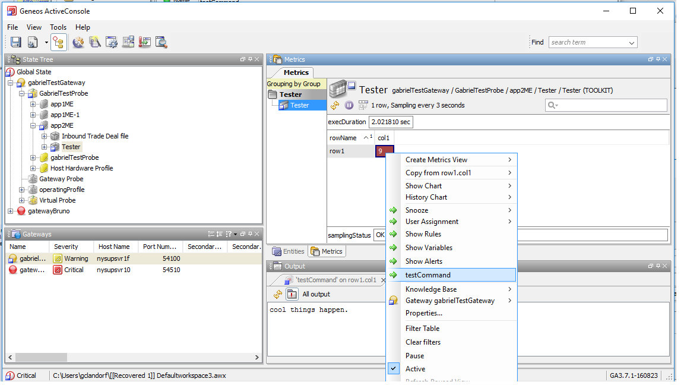Click the red exclamation alerts toolbar icon
684x385 pixels.
pyautogui.click(x=144, y=42)
